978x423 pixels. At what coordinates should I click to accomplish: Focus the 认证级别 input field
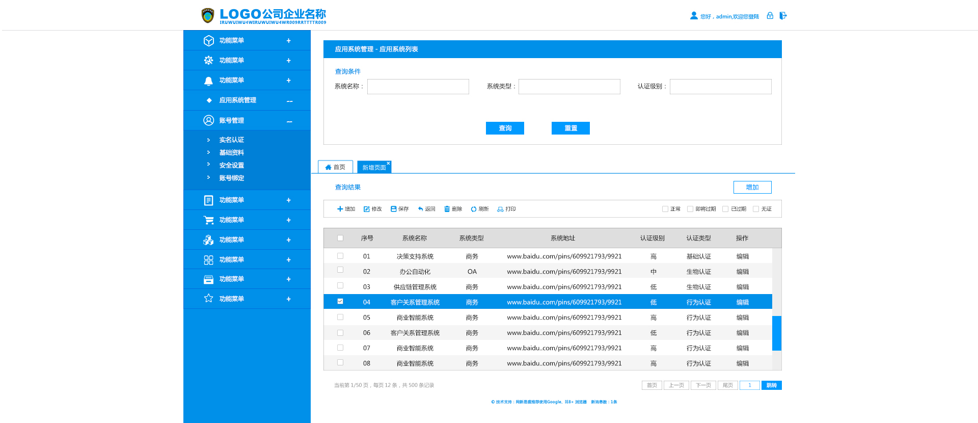(x=721, y=87)
